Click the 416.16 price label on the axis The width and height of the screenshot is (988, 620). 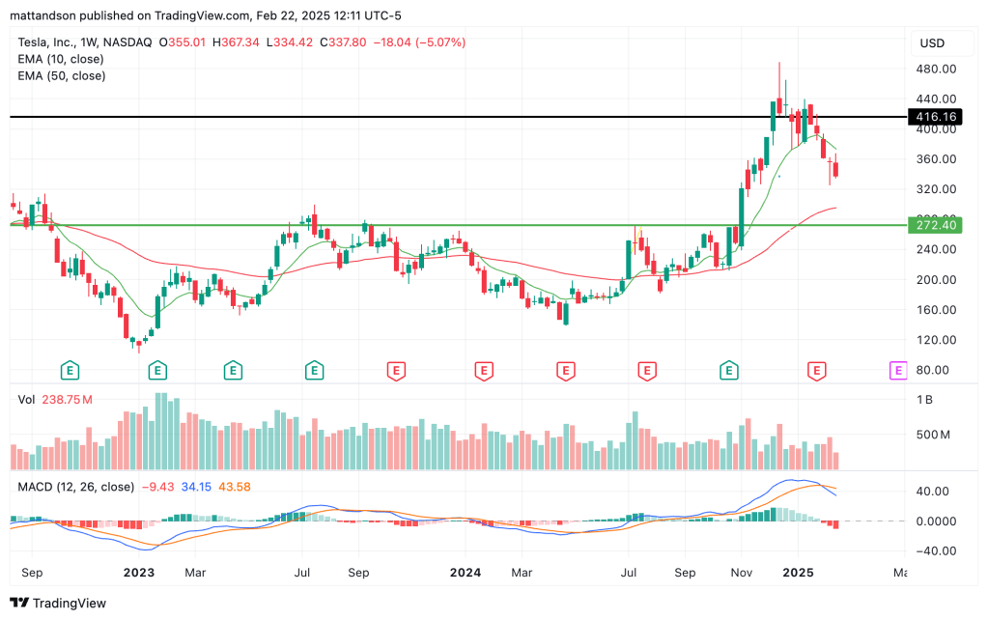click(936, 117)
